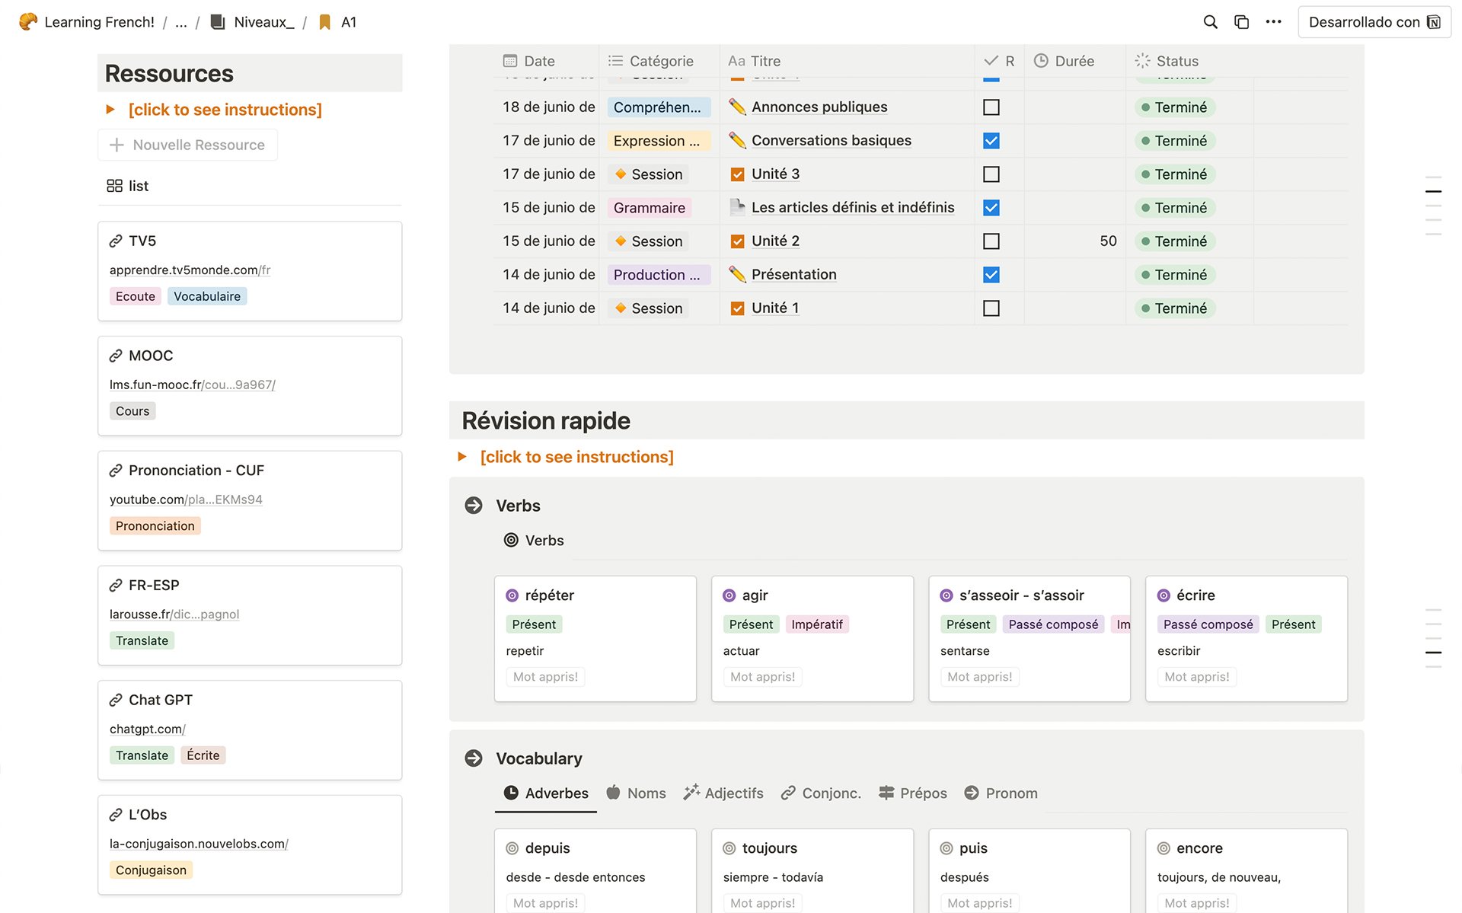Check the Mot appris! box under répéter

click(544, 676)
